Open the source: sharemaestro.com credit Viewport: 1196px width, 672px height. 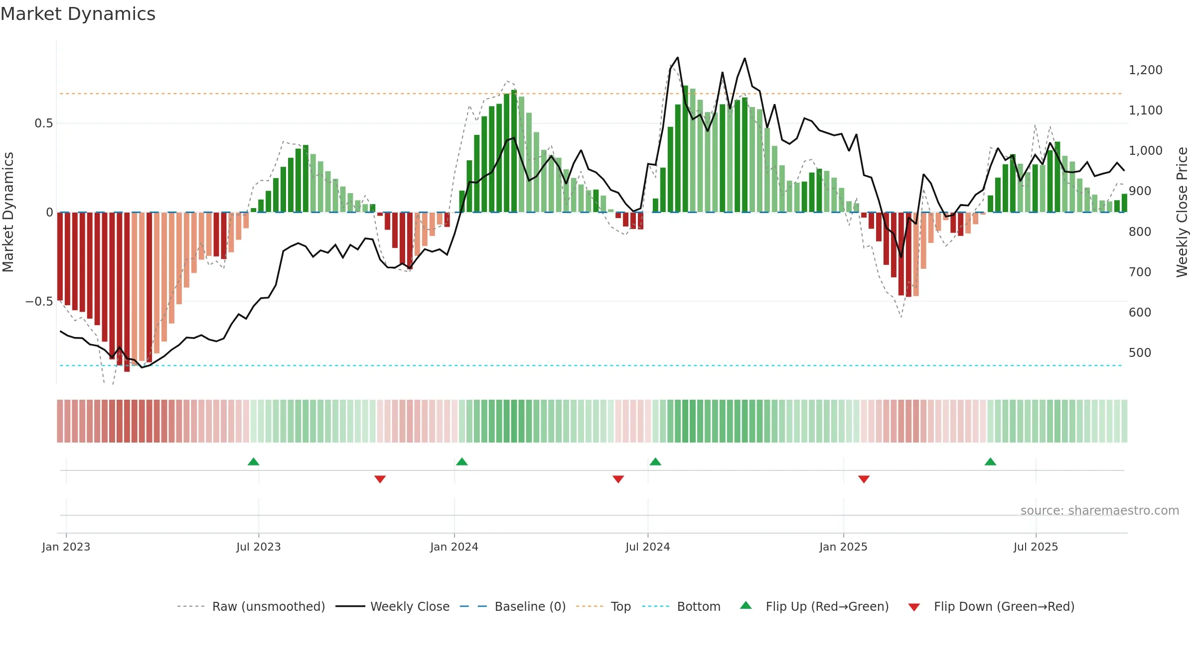[1100, 510]
